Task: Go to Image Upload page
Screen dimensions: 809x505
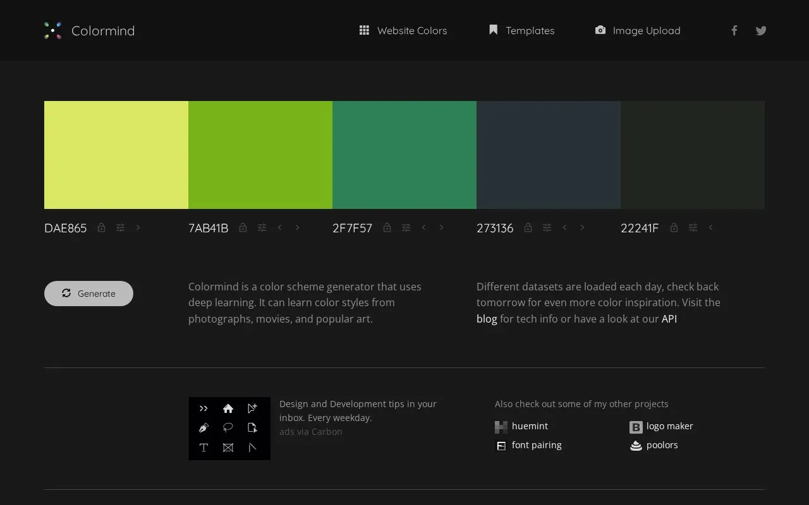Action: tap(638, 30)
